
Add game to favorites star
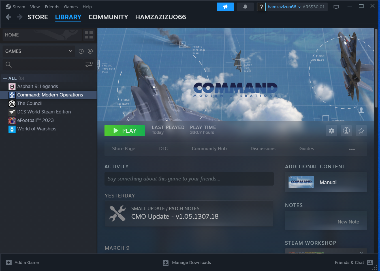[361, 131]
